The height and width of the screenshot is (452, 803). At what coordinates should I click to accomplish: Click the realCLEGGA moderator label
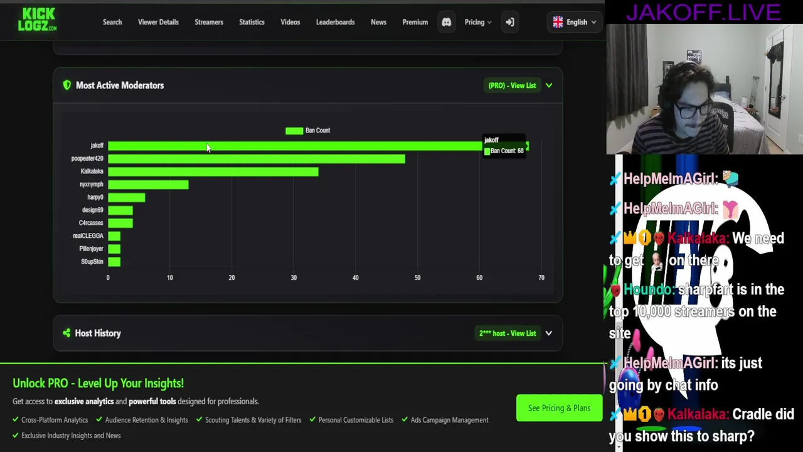click(88, 236)
